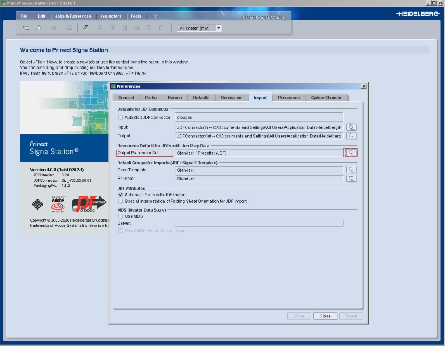445x346 pixels.
Task: Uncheck Automatic Gaps with JDF Import
Action: point(120,195)
